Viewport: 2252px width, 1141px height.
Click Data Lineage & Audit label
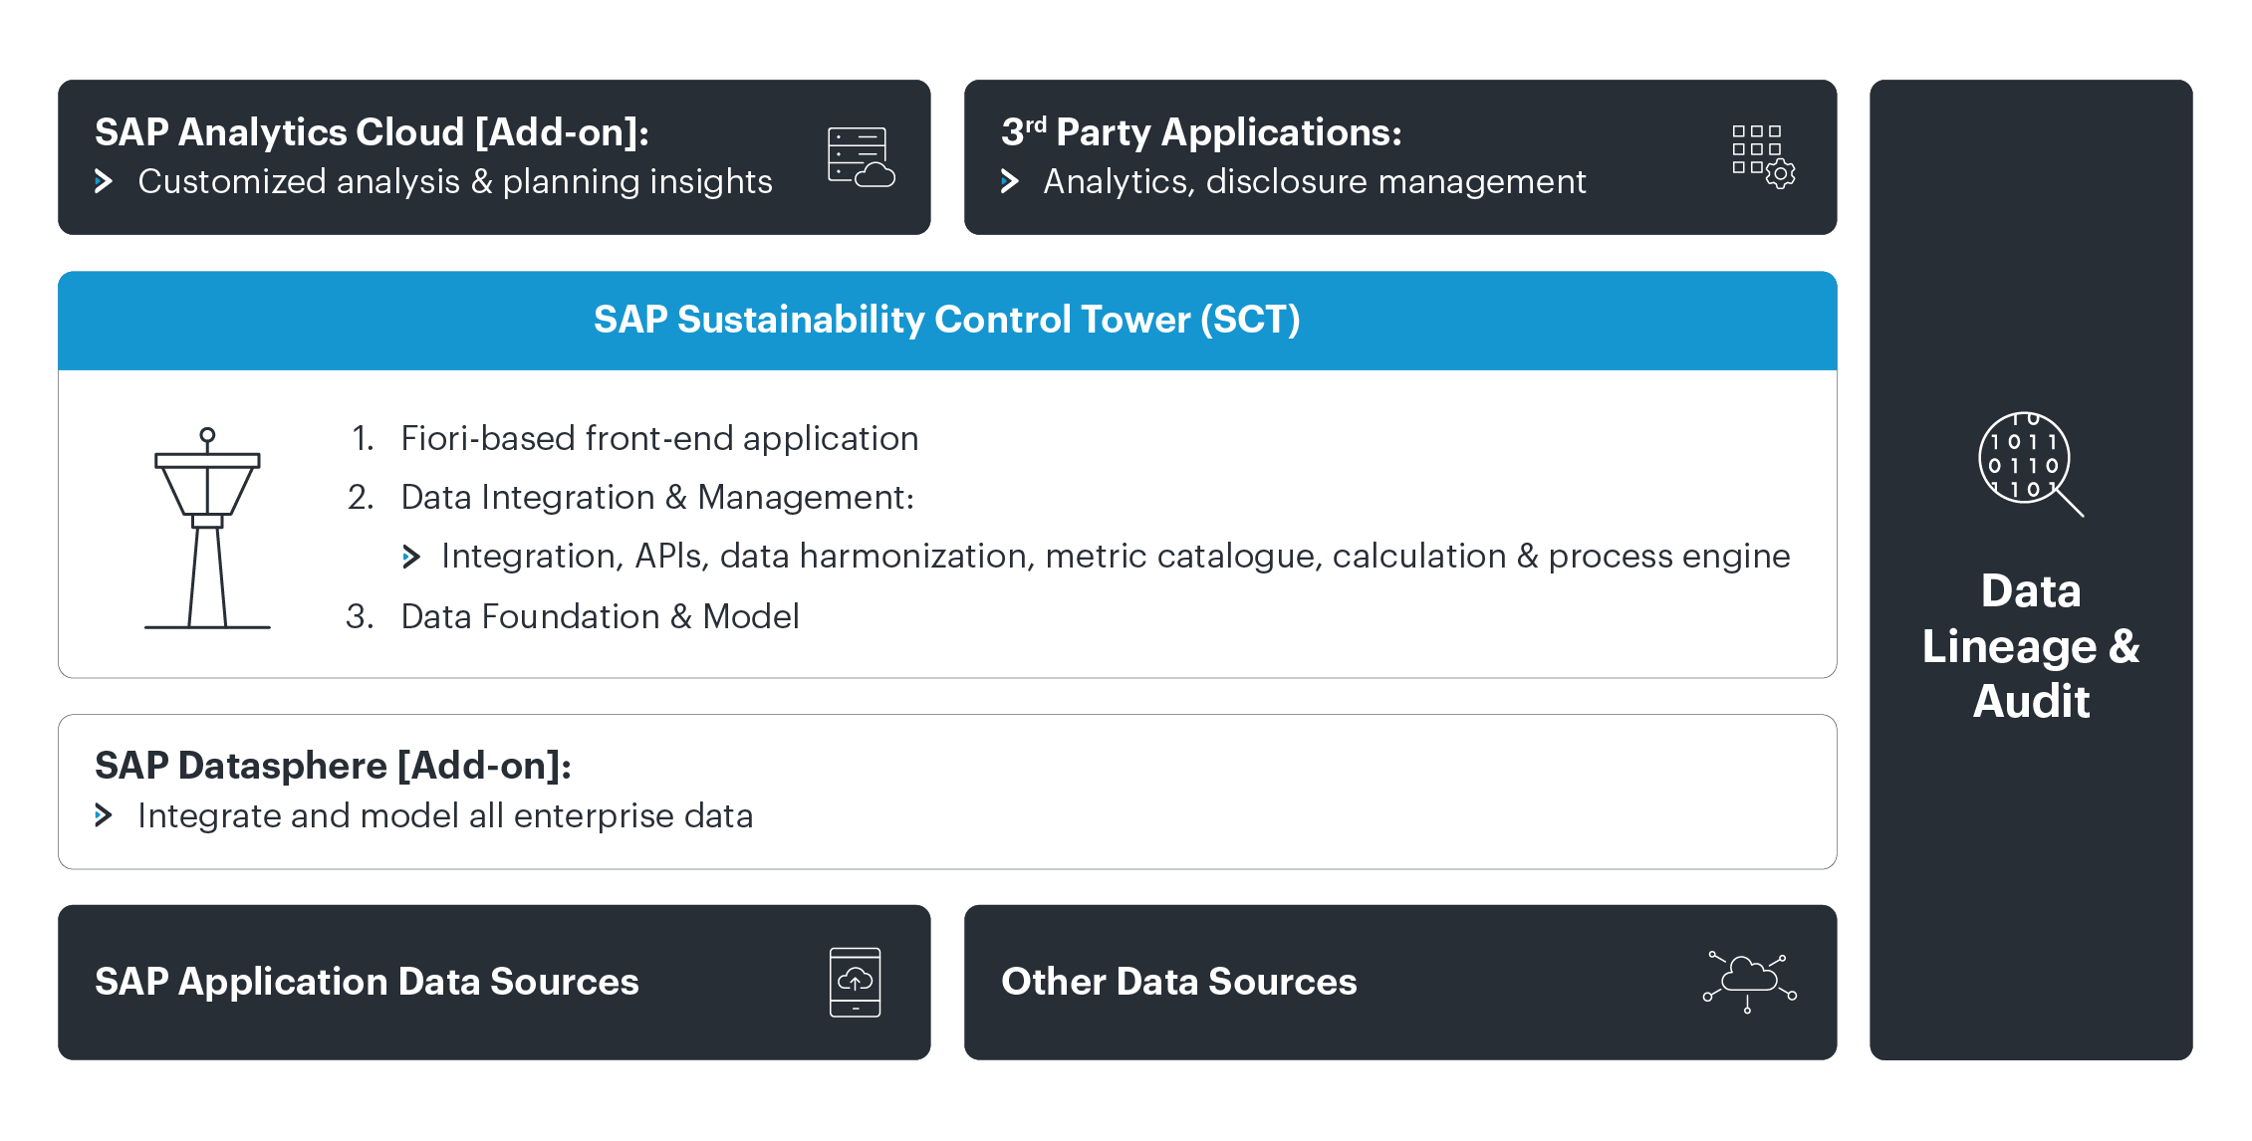point(2031,646)
